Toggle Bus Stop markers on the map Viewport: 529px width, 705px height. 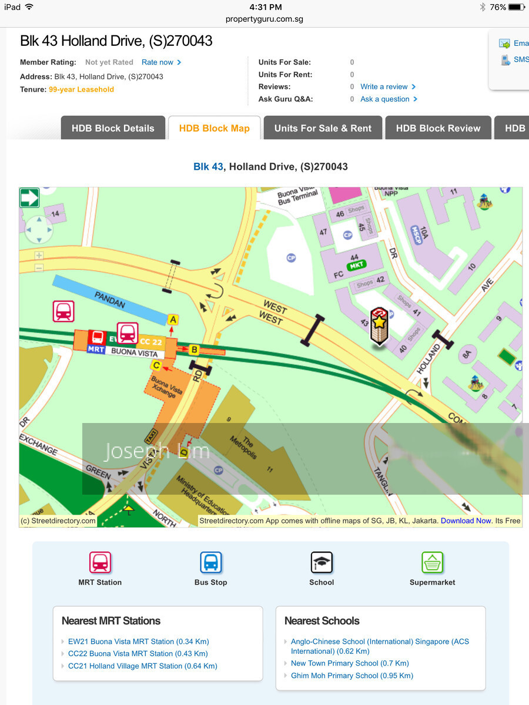[x=210, y=563]
